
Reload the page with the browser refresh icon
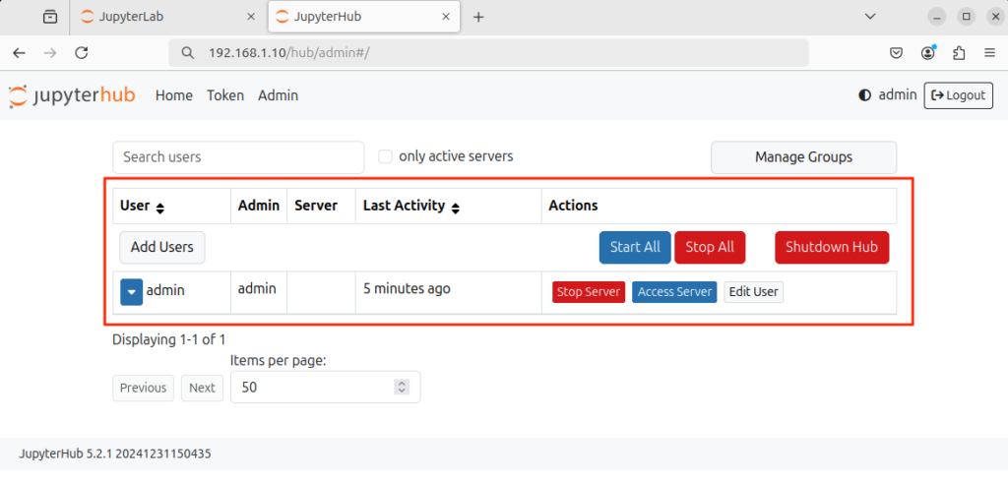pos(82,52)
